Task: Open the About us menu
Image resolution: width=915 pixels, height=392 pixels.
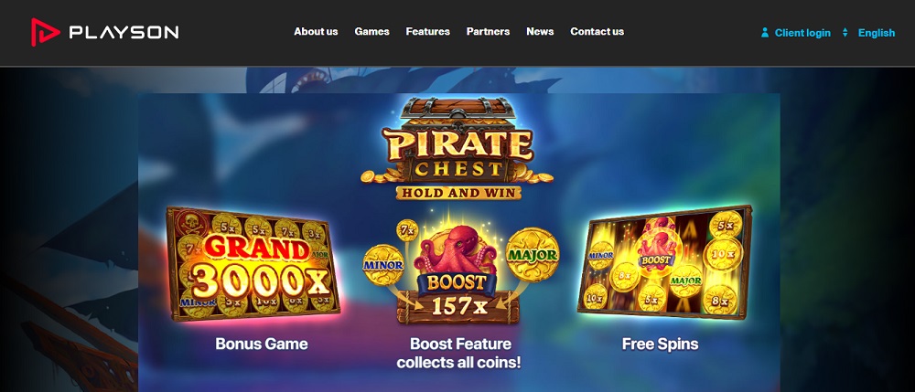Action: pos(316,31)
